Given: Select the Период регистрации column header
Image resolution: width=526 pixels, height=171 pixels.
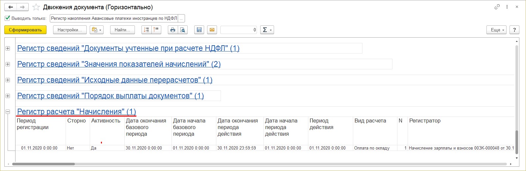Looking at the screenshot, I should coord(41,131).
